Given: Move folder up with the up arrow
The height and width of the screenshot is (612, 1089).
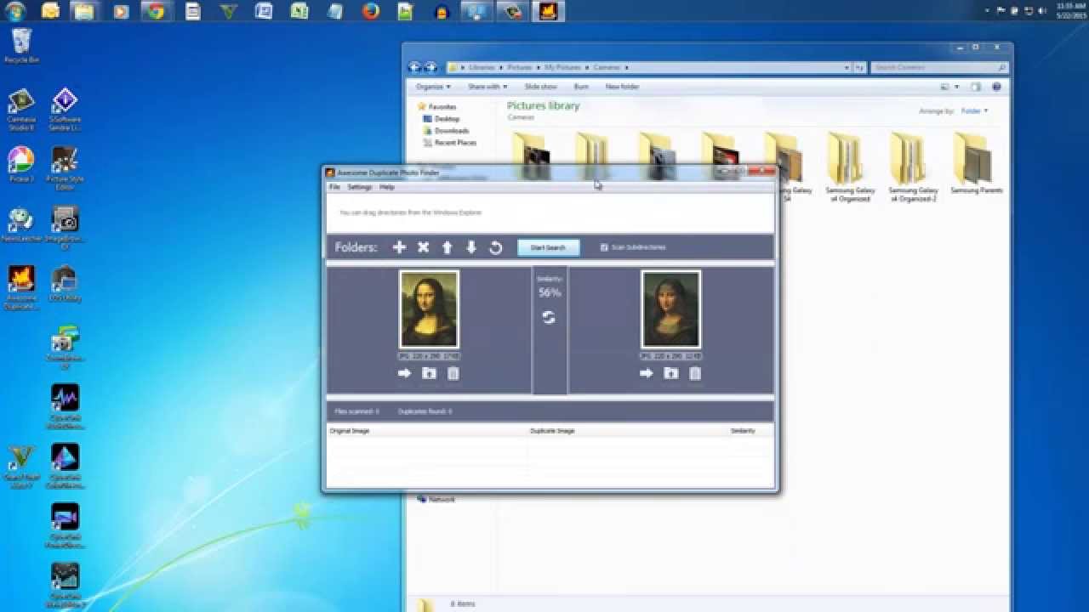Looking at the screenshot, I should coord(447,247).
